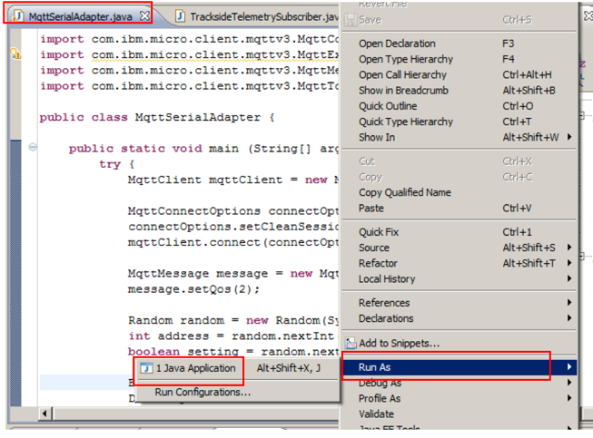Click the greyed Save icon in menu
593x438 pixels.
[351, 20]
